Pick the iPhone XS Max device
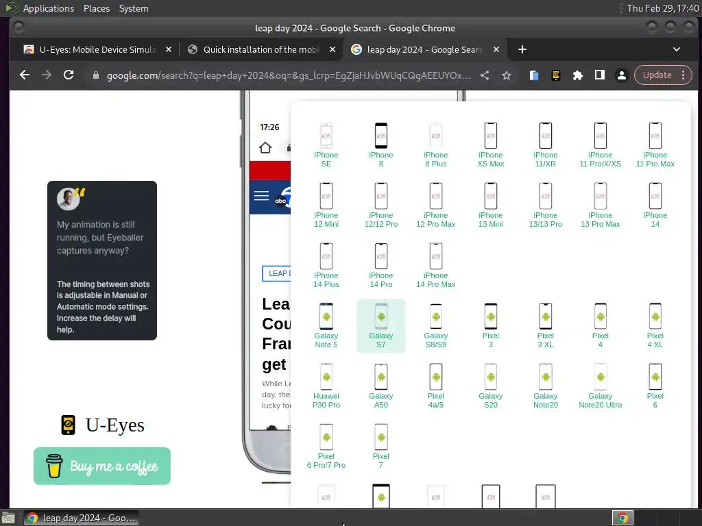 pyautogui.click(x=490, y=145)
